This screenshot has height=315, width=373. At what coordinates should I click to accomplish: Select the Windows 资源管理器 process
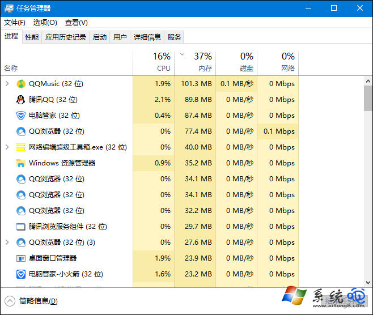150,163
